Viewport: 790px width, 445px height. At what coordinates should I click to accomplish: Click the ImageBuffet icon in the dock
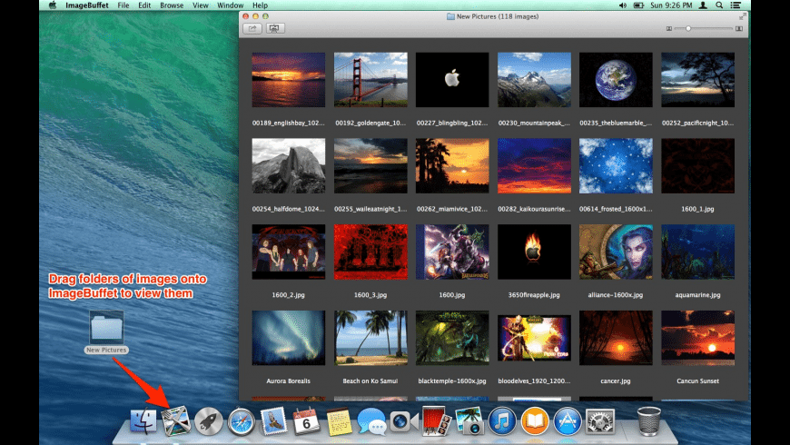[x=175, y=420]
